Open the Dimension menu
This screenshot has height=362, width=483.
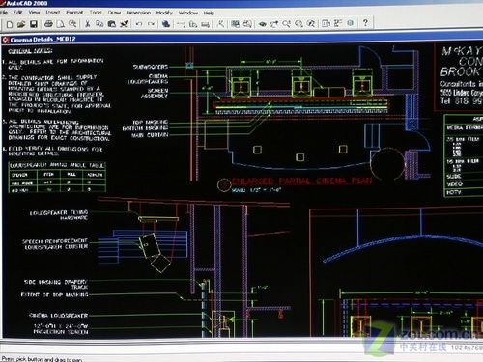click(138, 13)
